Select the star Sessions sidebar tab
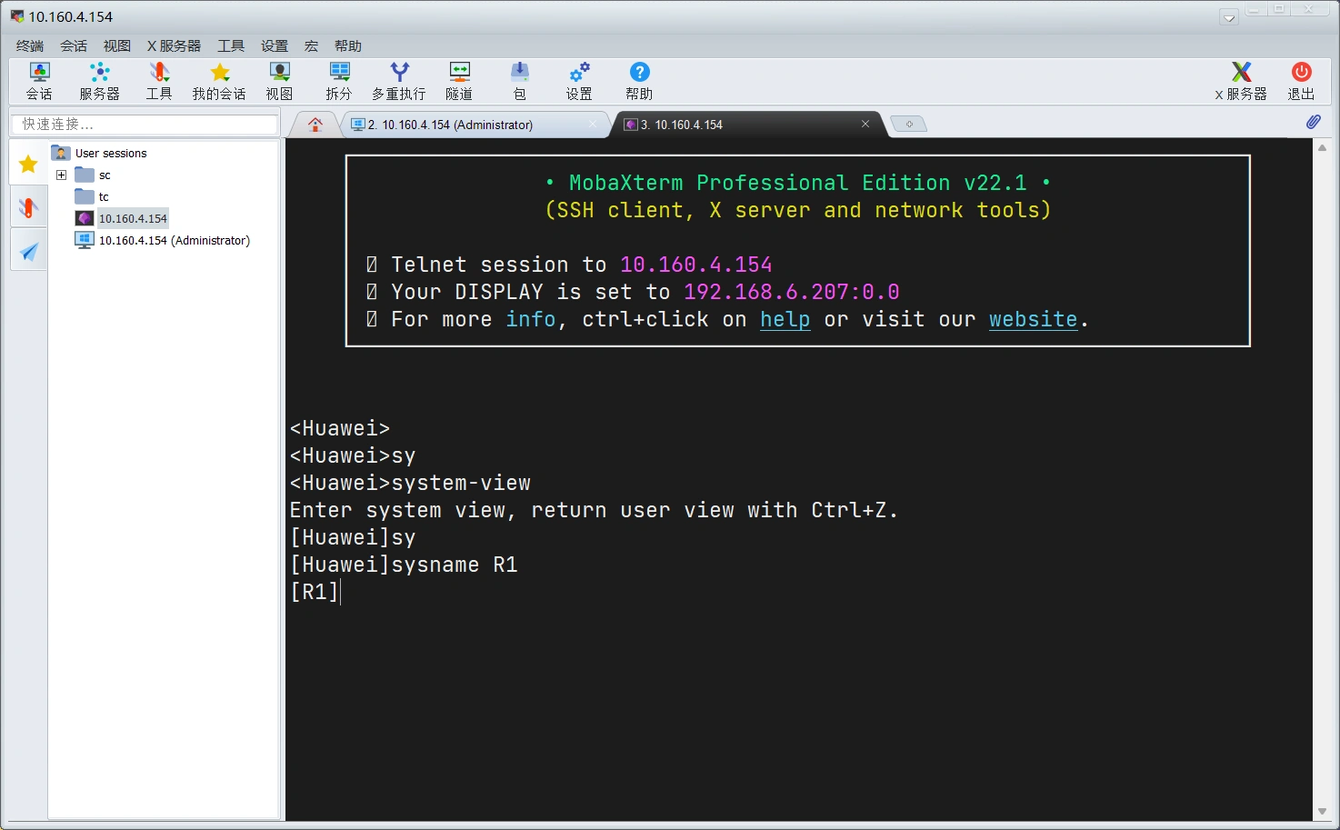1340x830 pixels. coord(28,164)
